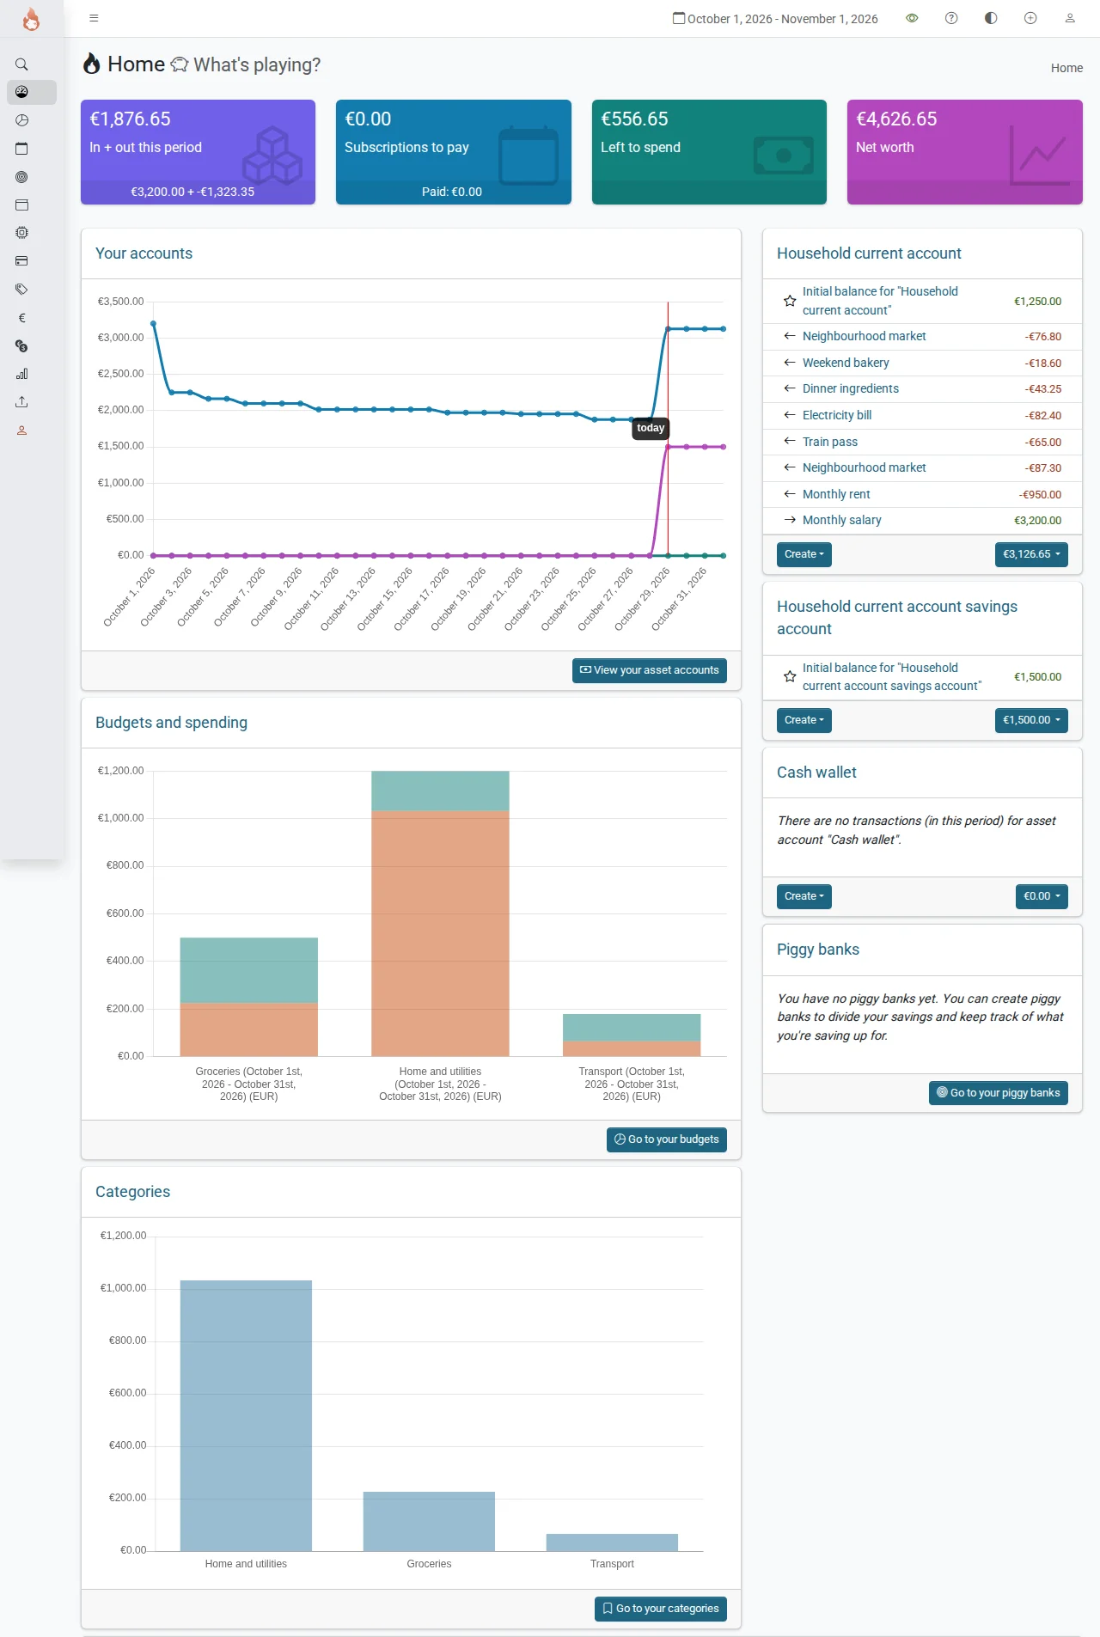Click the Subscriptions to pay card
Image resolution: width=1100 pixels, height=1637 pixels.
point(454,152)
